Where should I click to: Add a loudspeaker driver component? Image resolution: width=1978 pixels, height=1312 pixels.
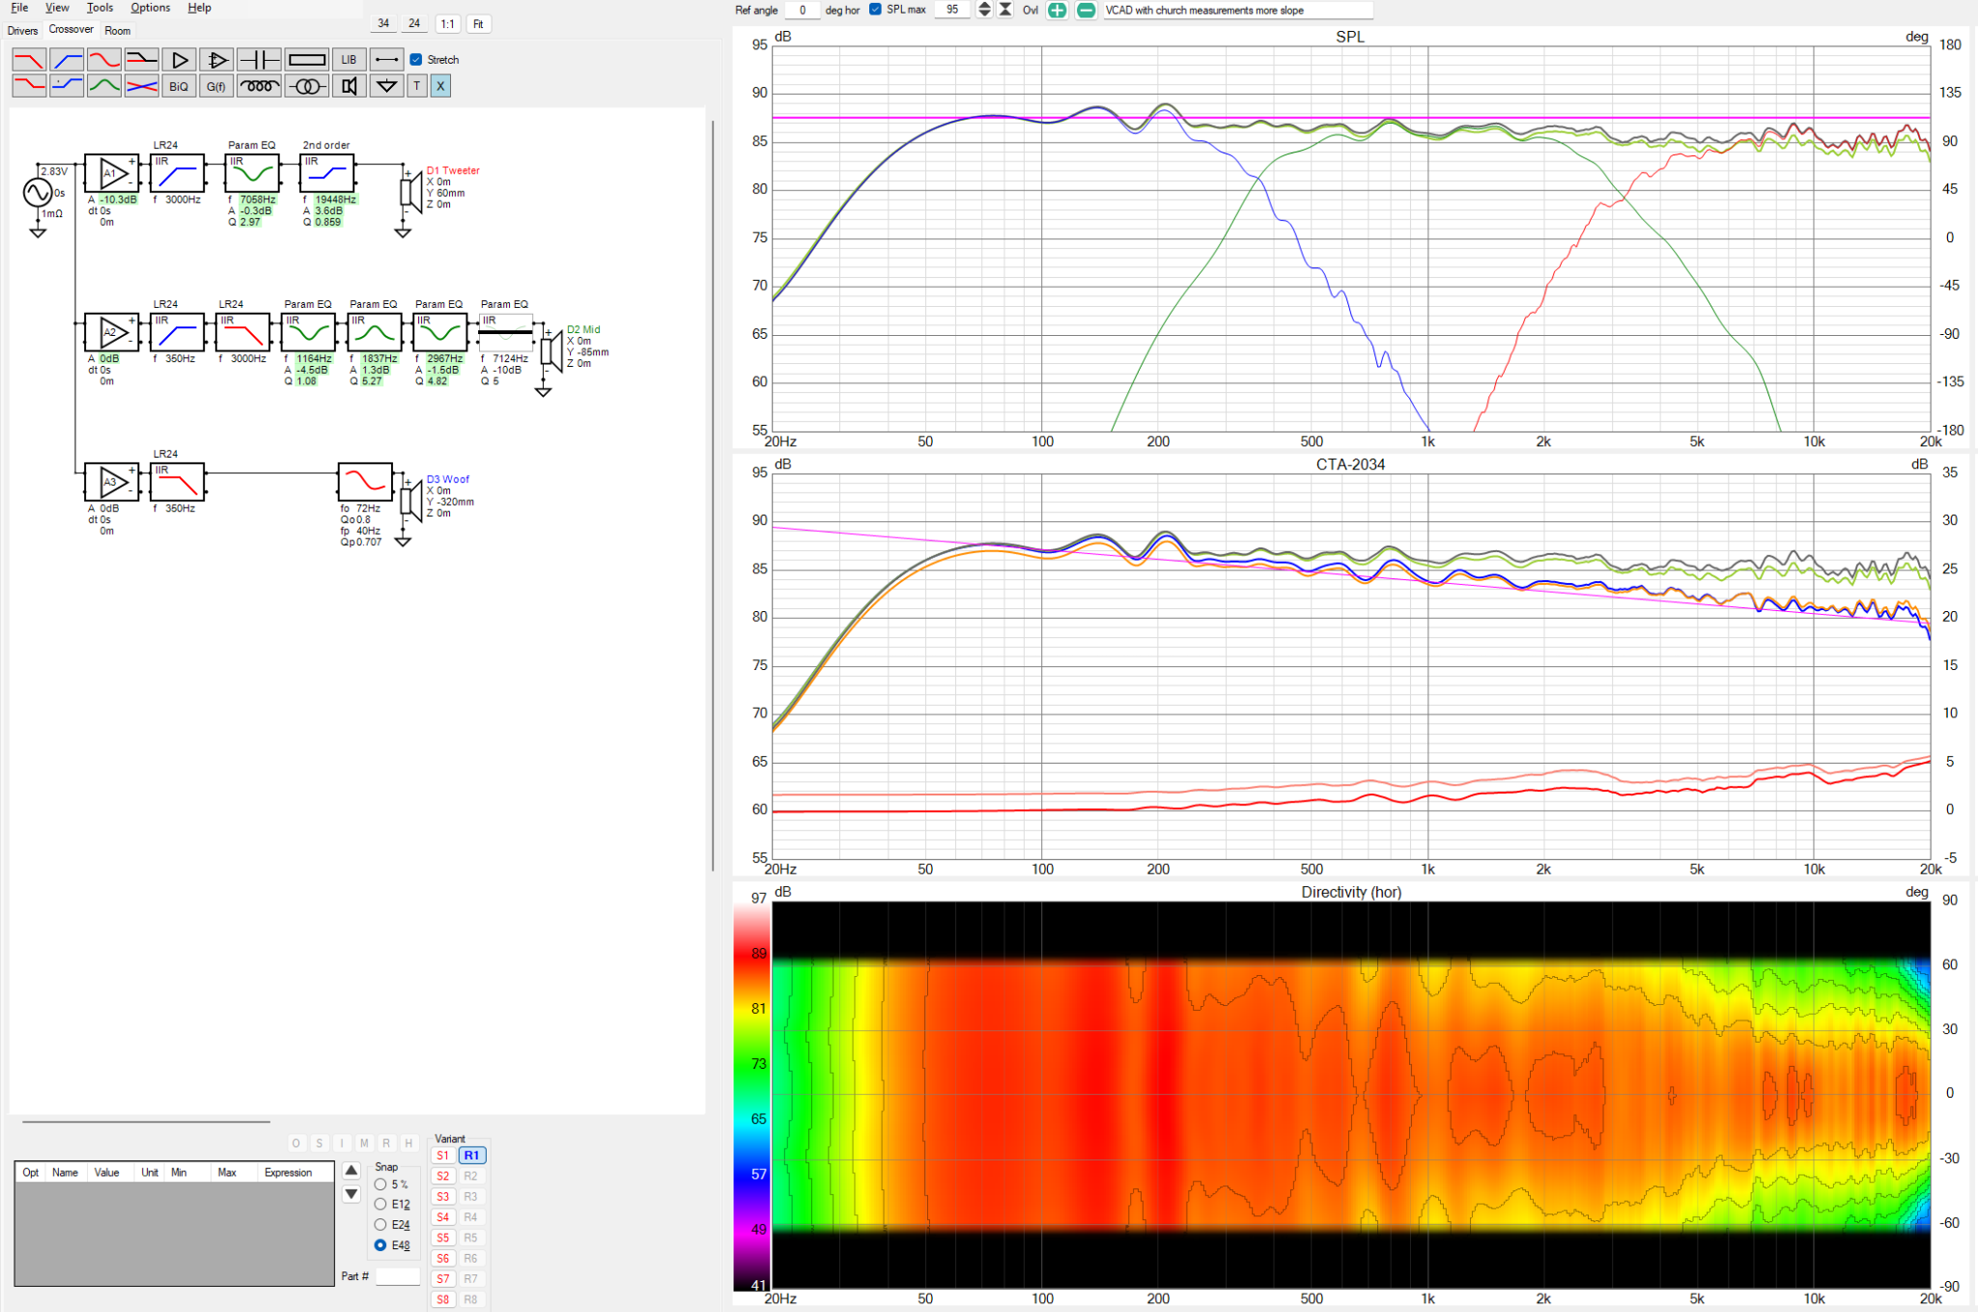pos(349,86)
